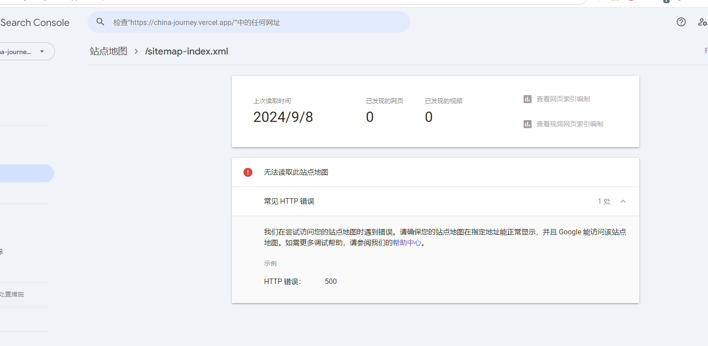Open the property selector dropdown

[27, 51]
